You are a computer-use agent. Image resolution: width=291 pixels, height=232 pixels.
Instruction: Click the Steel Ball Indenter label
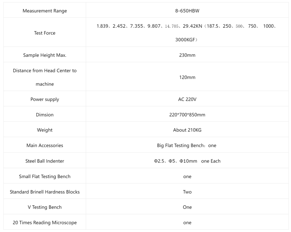point(45,161)
